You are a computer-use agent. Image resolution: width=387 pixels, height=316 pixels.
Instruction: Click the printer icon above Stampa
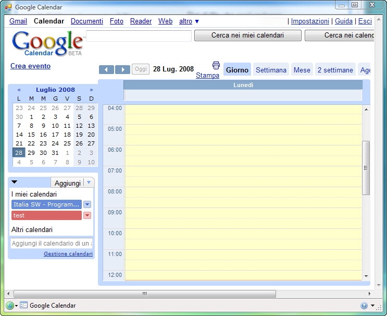coord(216,65)
